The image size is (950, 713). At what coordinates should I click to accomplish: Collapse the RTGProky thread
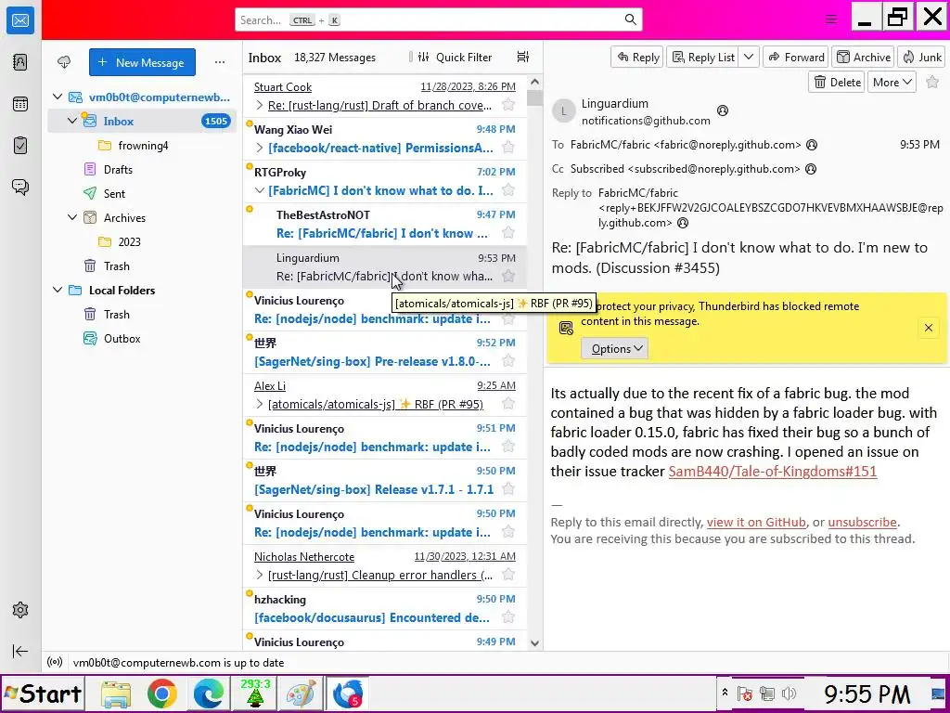pos(260,190)
